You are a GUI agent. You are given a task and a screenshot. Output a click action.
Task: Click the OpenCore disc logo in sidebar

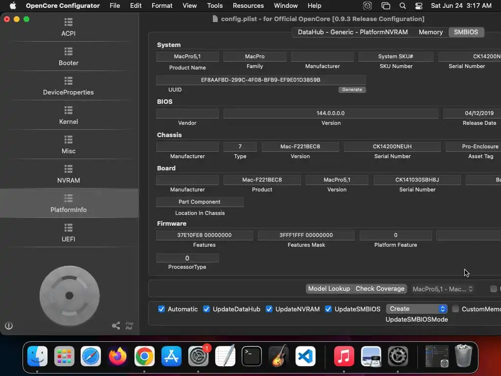69,295
